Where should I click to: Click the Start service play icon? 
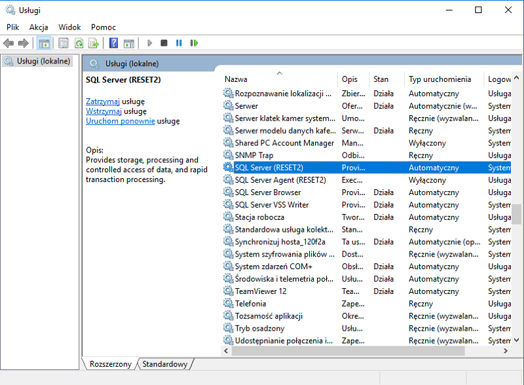pos(149,43)
